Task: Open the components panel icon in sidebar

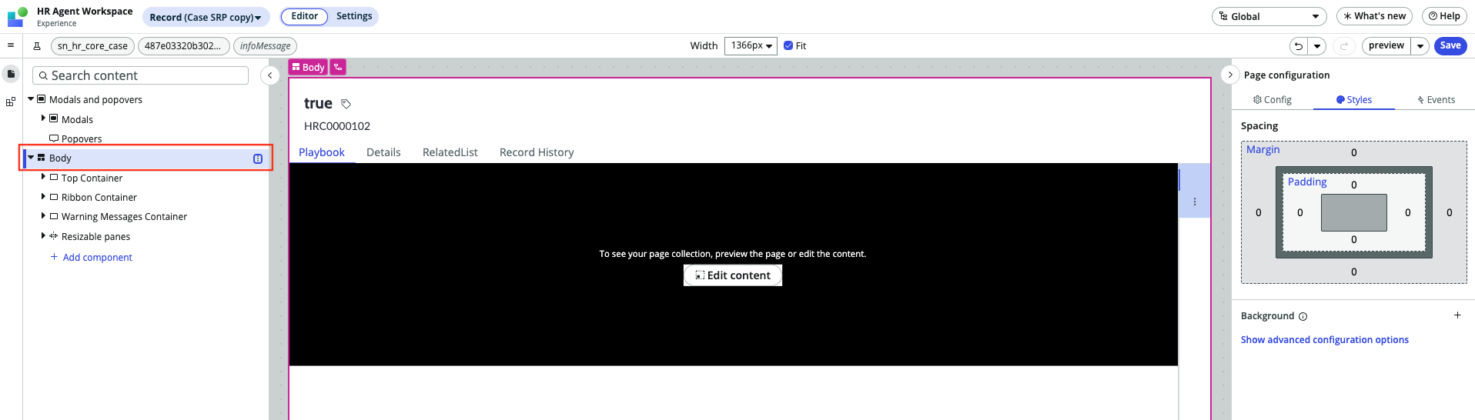Action: click(11, 102)
